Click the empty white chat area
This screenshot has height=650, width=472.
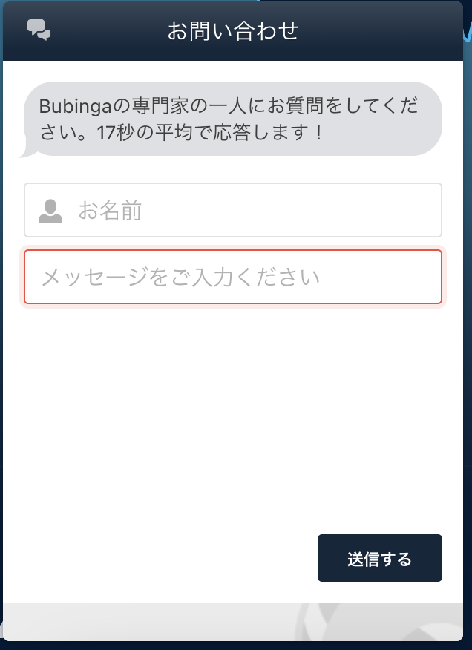point(233,415)
